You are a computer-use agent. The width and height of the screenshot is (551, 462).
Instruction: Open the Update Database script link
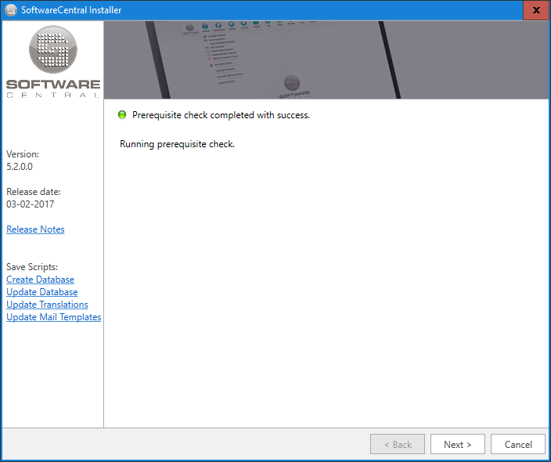click(x=41, y=292)
